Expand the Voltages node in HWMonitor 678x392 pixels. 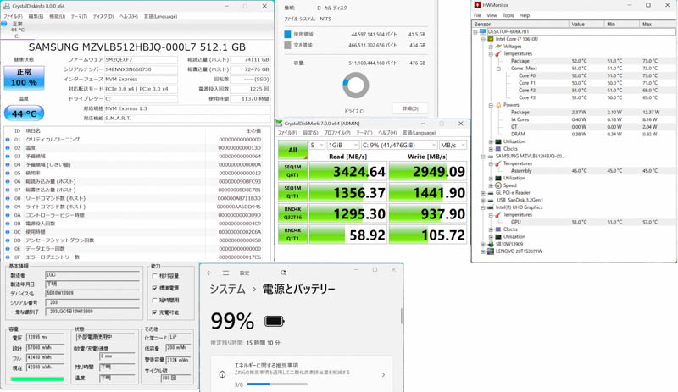tap(491, 47)
